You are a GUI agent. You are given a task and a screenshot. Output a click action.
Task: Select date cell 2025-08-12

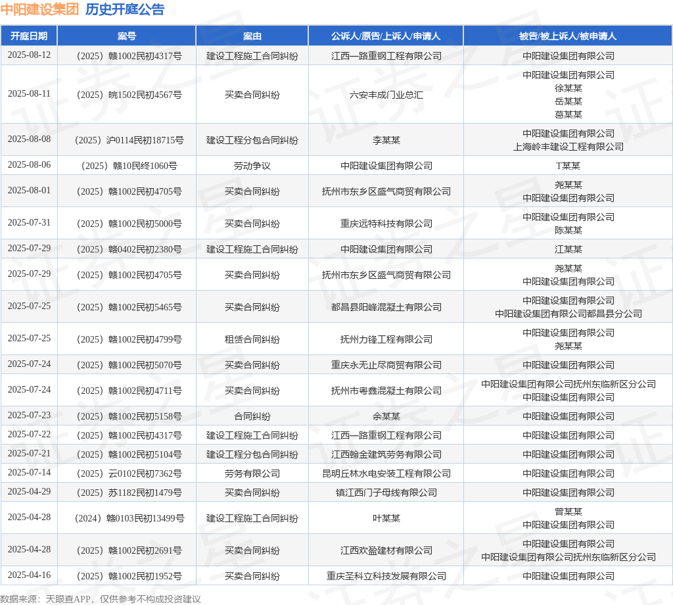pyautogui.click(x=29, y=55)
